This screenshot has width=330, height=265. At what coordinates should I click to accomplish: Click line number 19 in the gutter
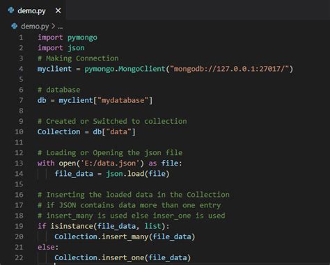19,226
